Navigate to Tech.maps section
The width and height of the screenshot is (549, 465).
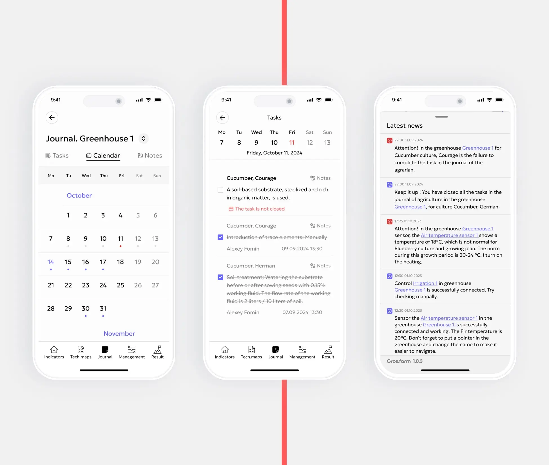(x=80, y=352)
